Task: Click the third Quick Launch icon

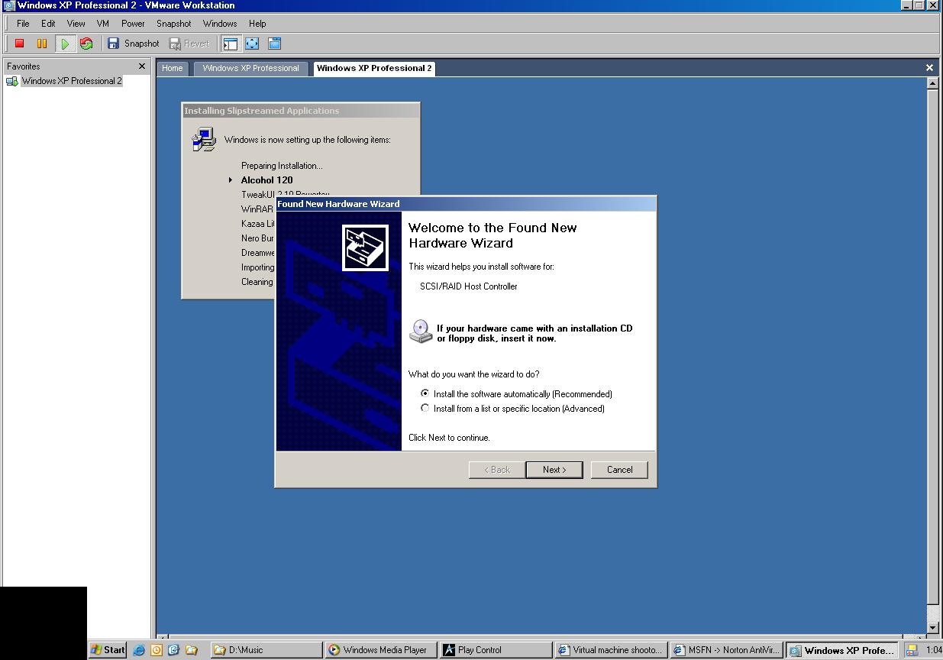Action: pos(173,650)
